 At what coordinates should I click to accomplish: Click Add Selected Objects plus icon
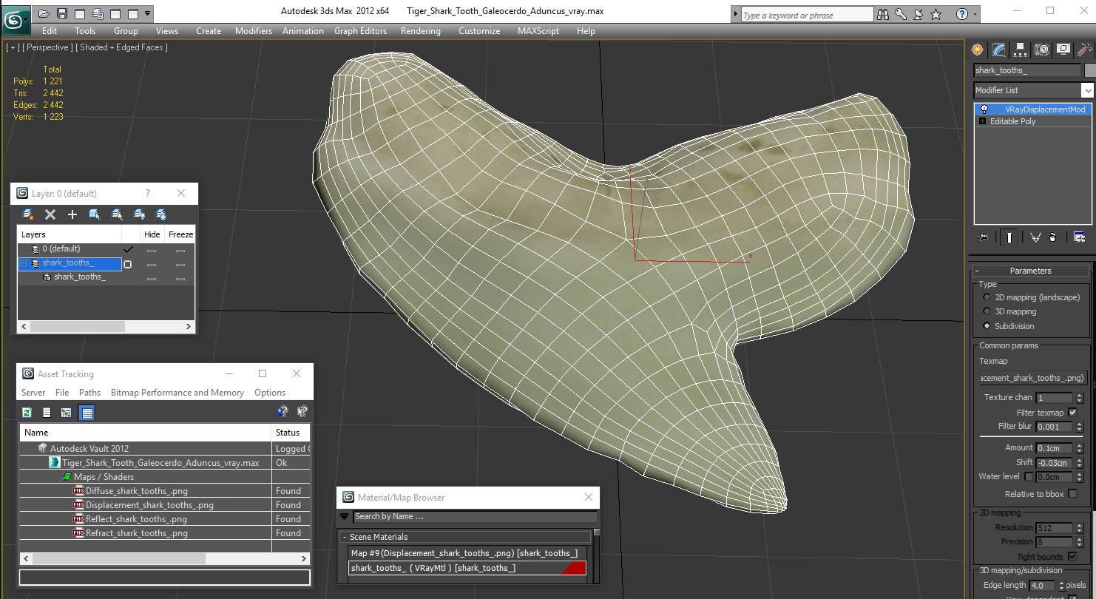point(72,214)
